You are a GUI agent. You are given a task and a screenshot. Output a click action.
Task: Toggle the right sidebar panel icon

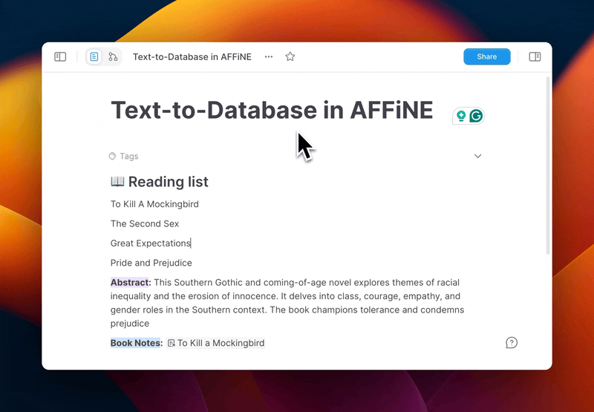coord(535,57)
